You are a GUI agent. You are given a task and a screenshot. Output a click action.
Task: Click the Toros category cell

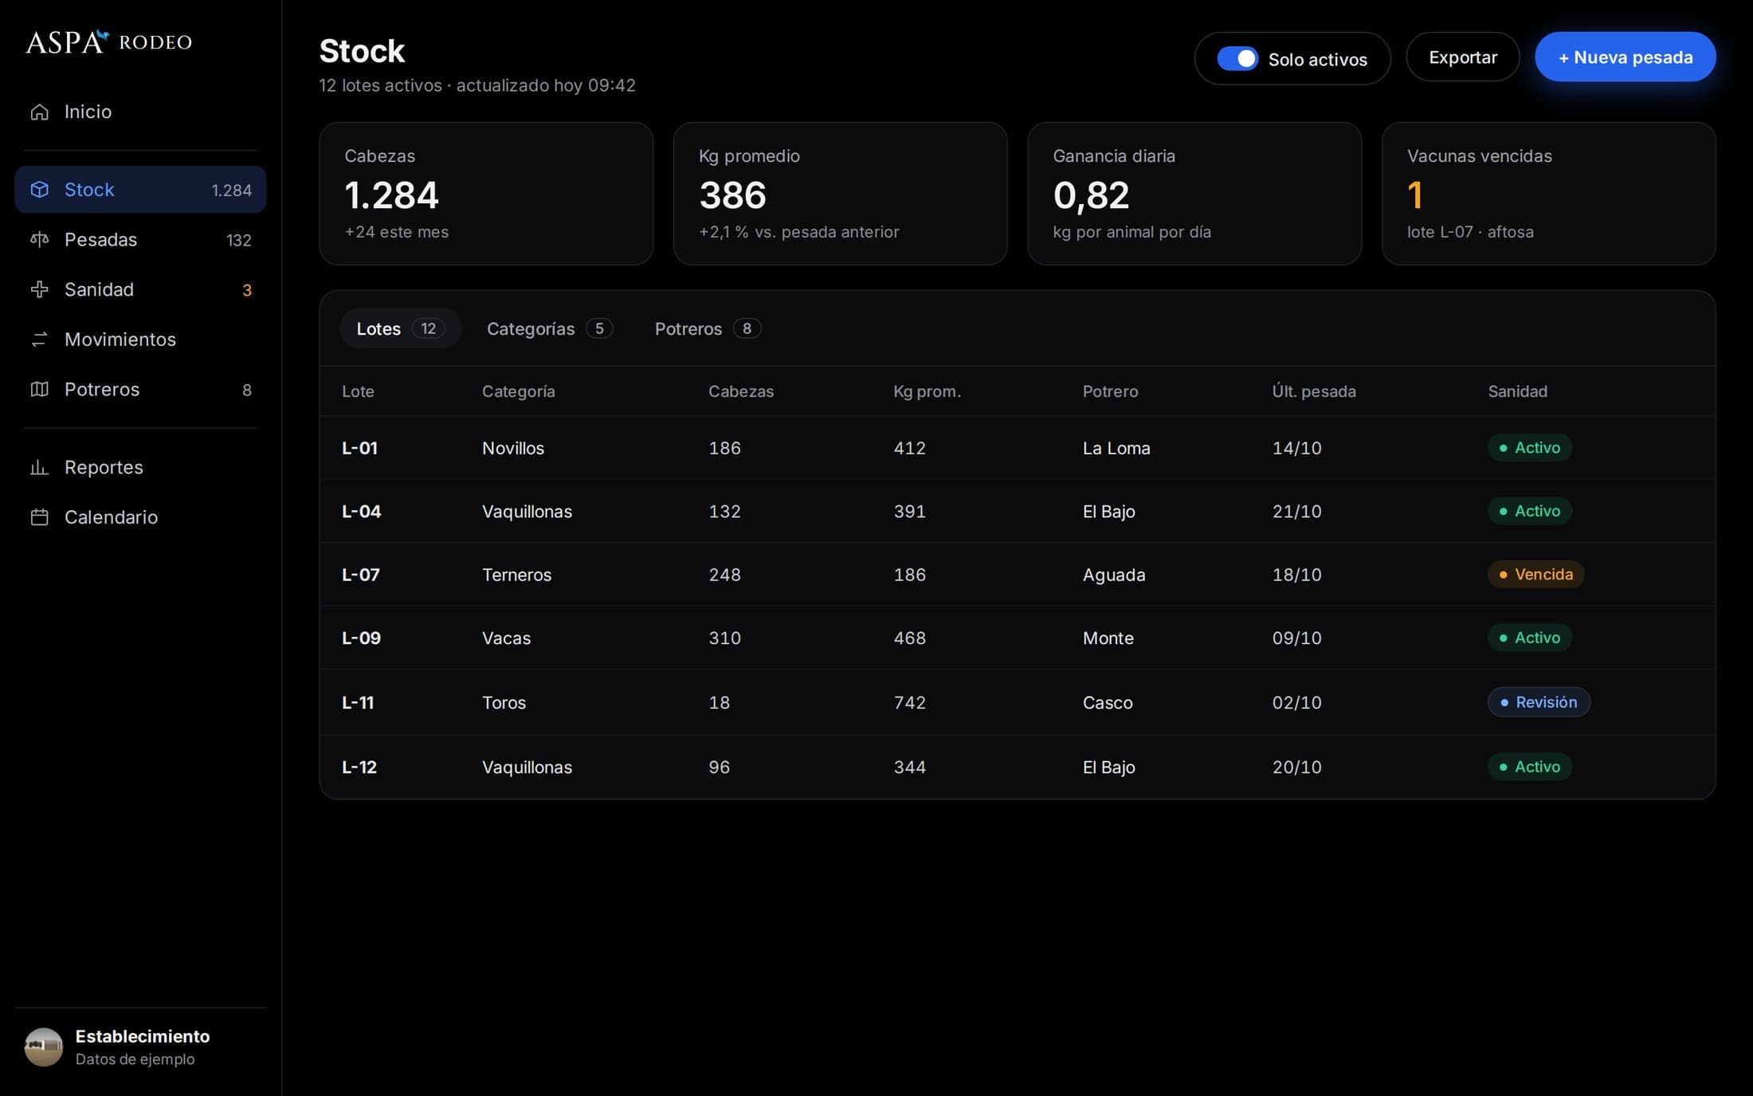point(504,702)
